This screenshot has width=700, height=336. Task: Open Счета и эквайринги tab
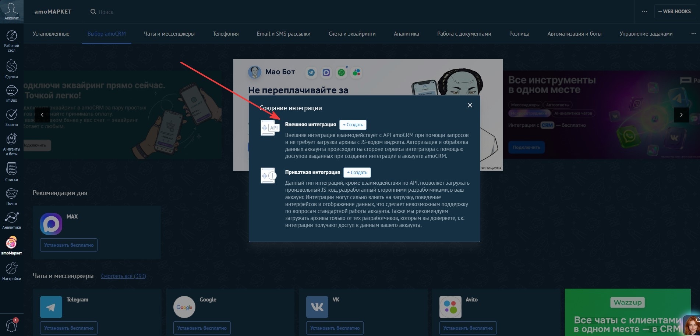click(352, 34)
